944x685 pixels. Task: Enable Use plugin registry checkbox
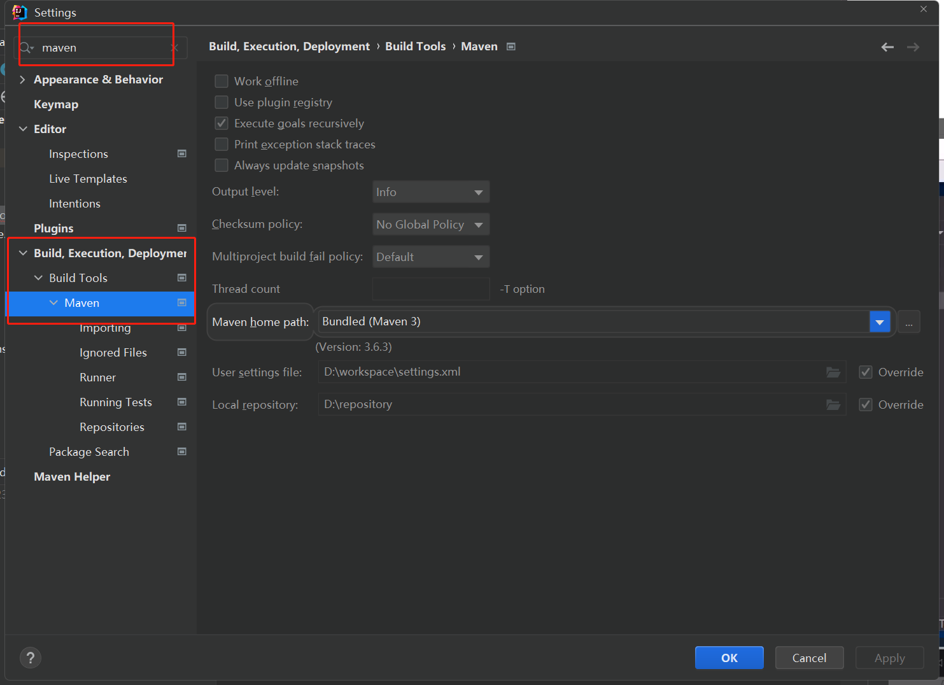222,102
